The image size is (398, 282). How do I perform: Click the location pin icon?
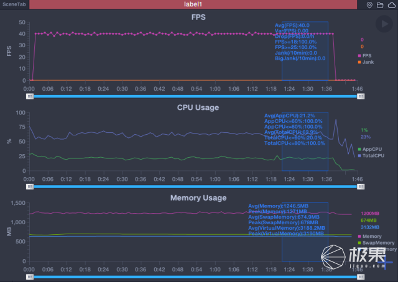[x=369, y=5]
